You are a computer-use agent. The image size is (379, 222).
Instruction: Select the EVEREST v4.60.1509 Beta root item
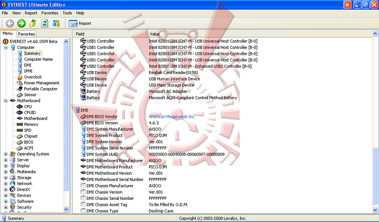(x=34, y=42)
